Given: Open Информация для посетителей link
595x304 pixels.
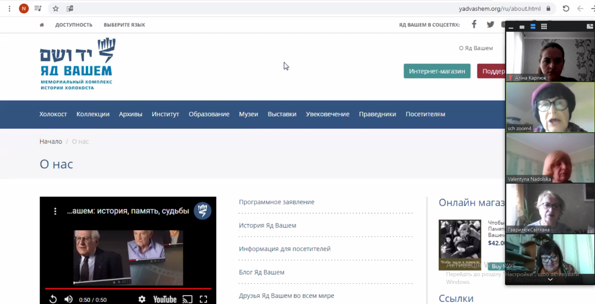Looking at the screenshot, I should point(284,249).
